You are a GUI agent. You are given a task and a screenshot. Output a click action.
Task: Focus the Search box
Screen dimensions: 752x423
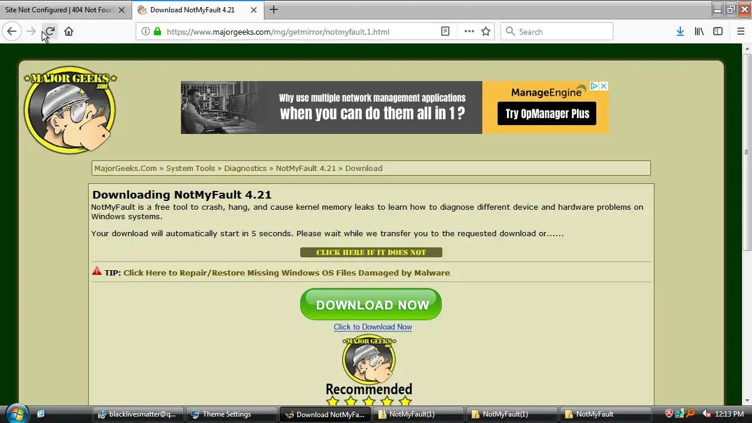tap(557, 32)
